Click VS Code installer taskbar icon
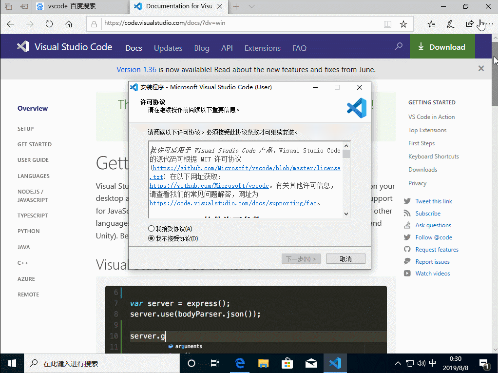This screenshot has width=498, height=373. [335, 363]
